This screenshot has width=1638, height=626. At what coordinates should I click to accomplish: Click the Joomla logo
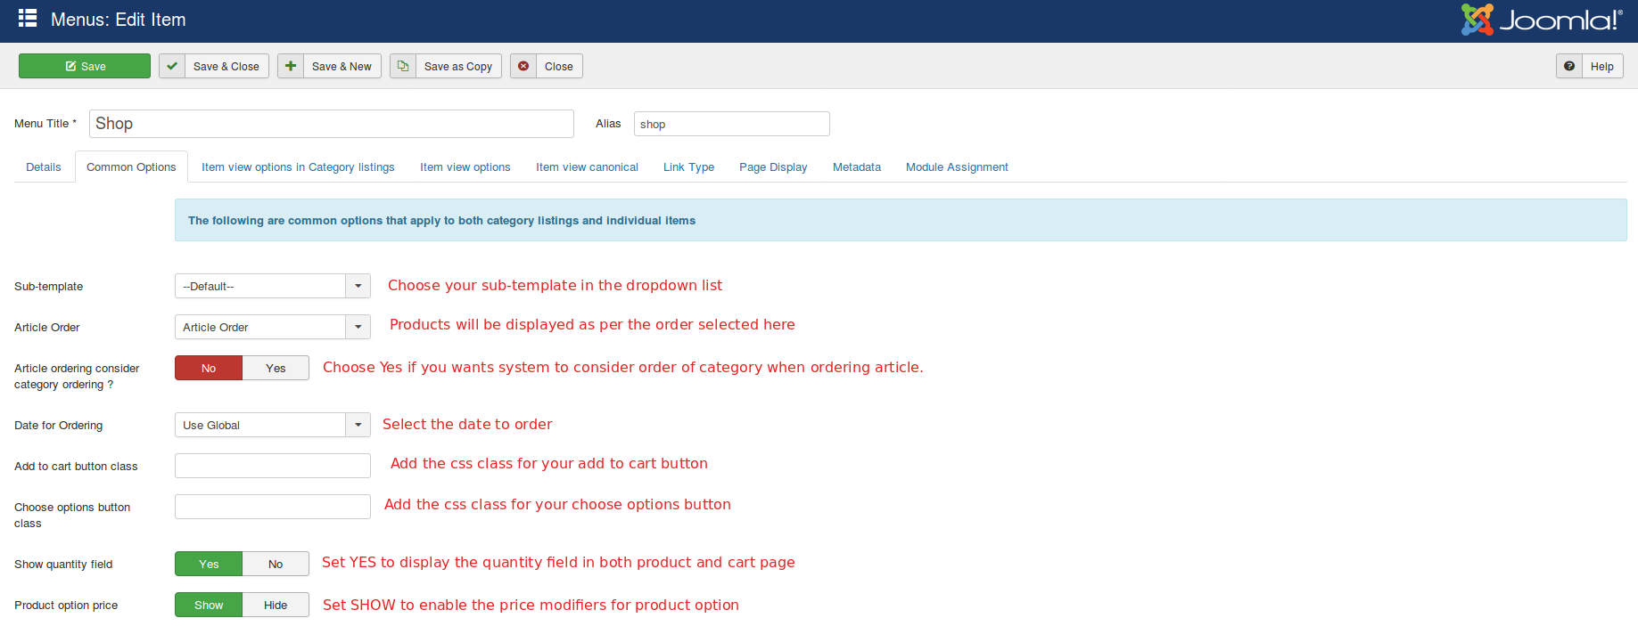point(1541,20)
